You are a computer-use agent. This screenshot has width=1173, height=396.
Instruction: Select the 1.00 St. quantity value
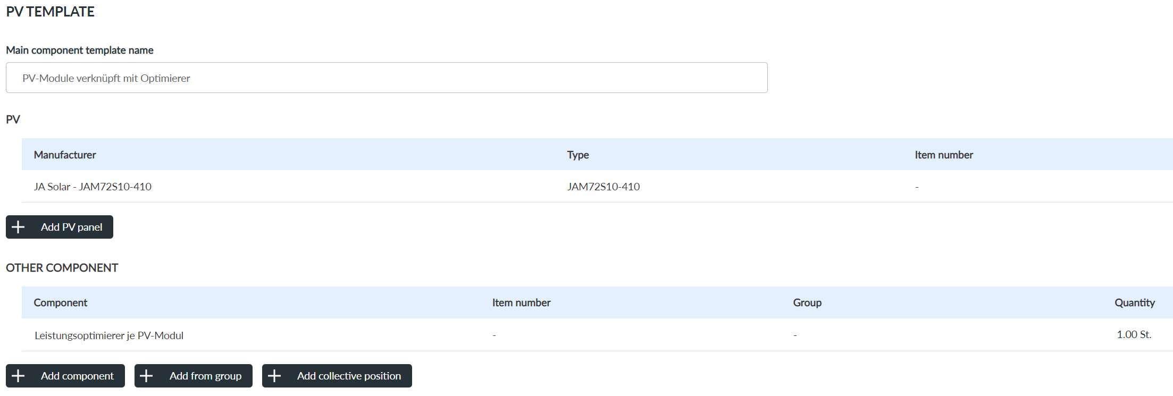[x=1134, y=335]
